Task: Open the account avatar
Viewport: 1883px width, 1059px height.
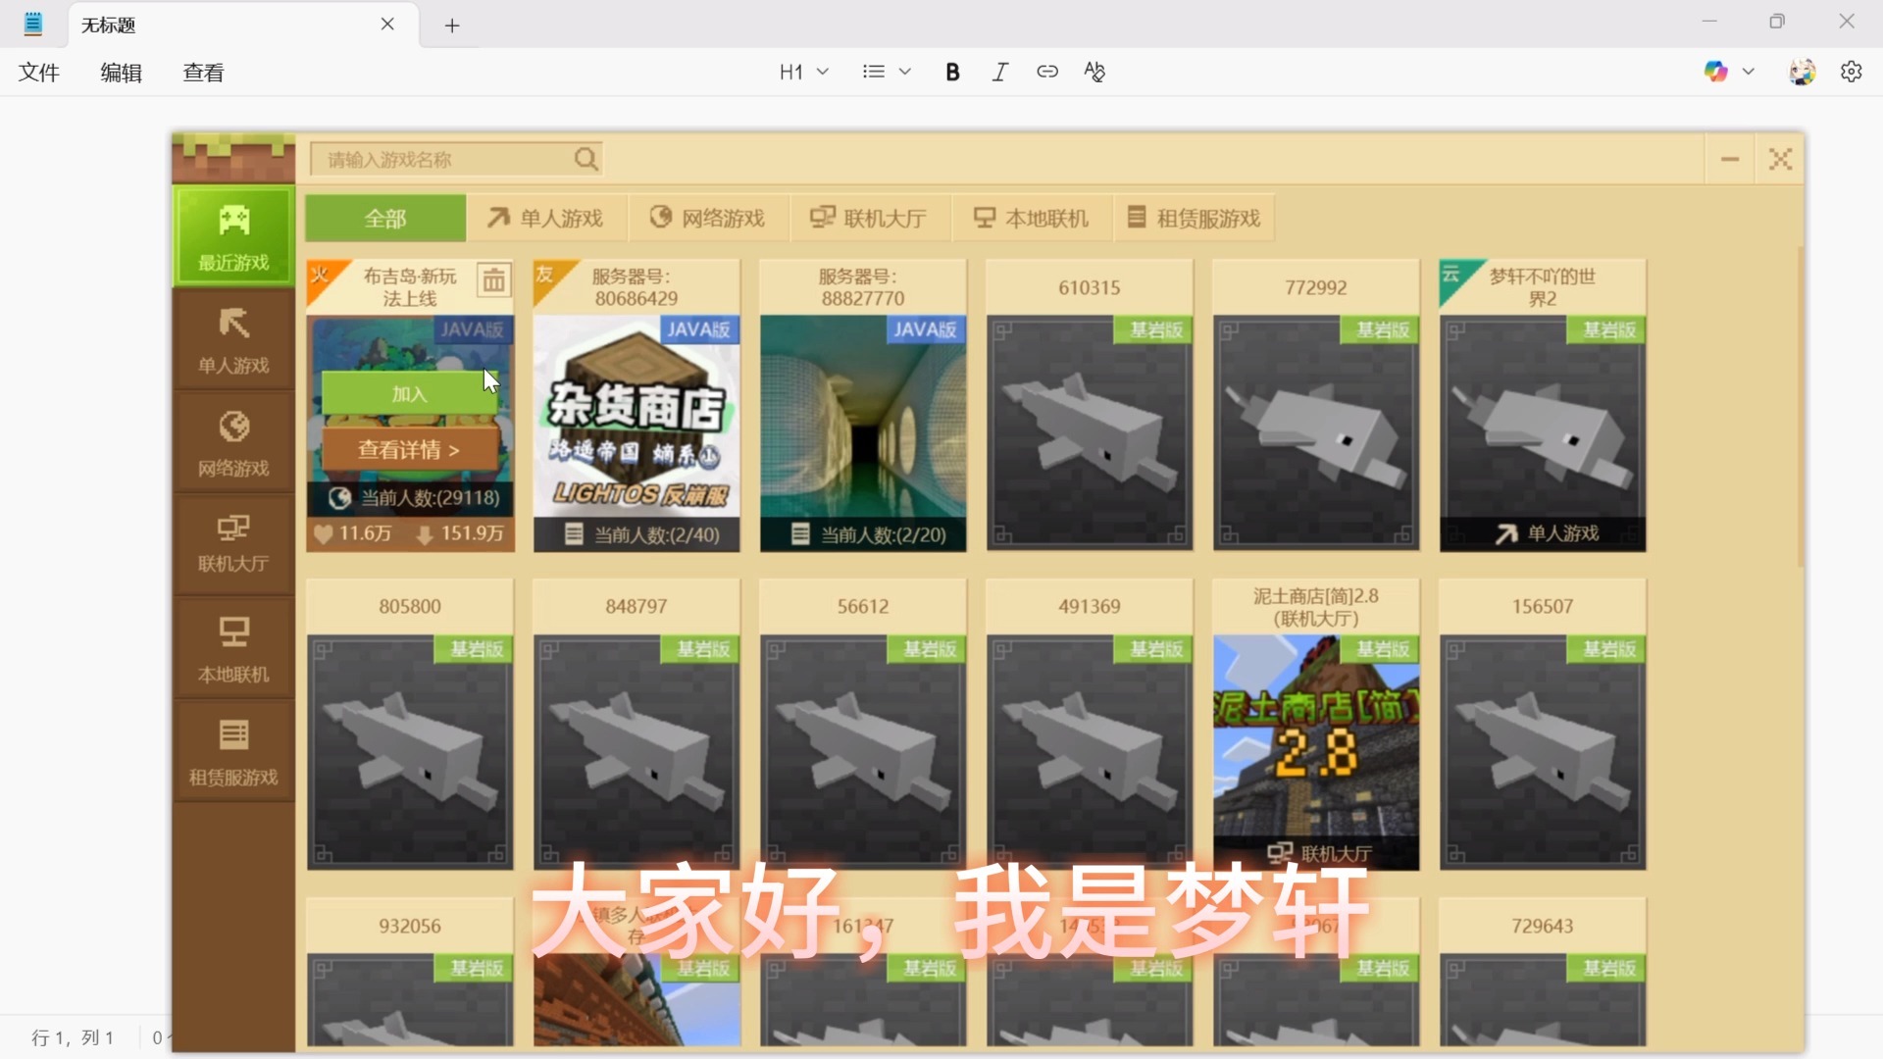Action: 1802,72
